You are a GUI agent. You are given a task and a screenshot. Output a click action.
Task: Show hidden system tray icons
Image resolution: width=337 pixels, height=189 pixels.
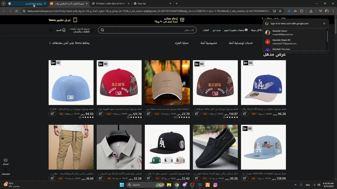click(295, 185)
